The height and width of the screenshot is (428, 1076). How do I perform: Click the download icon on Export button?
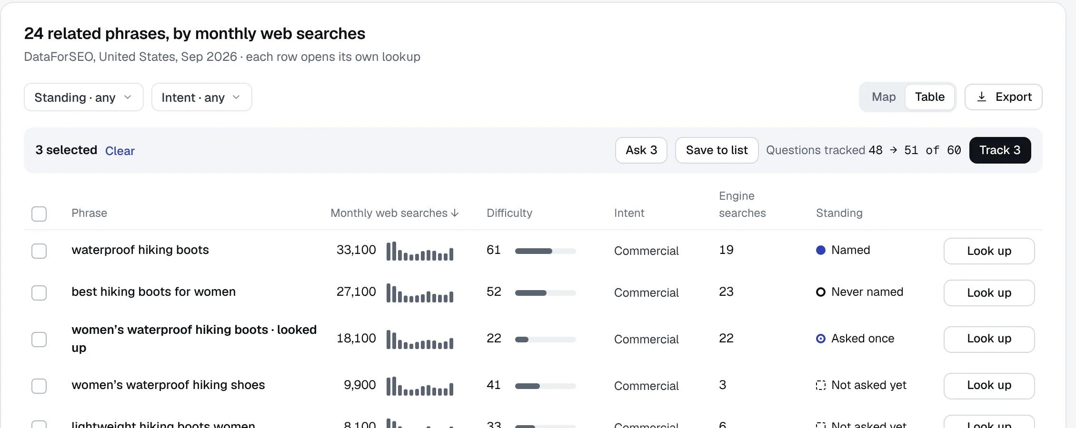981,97
